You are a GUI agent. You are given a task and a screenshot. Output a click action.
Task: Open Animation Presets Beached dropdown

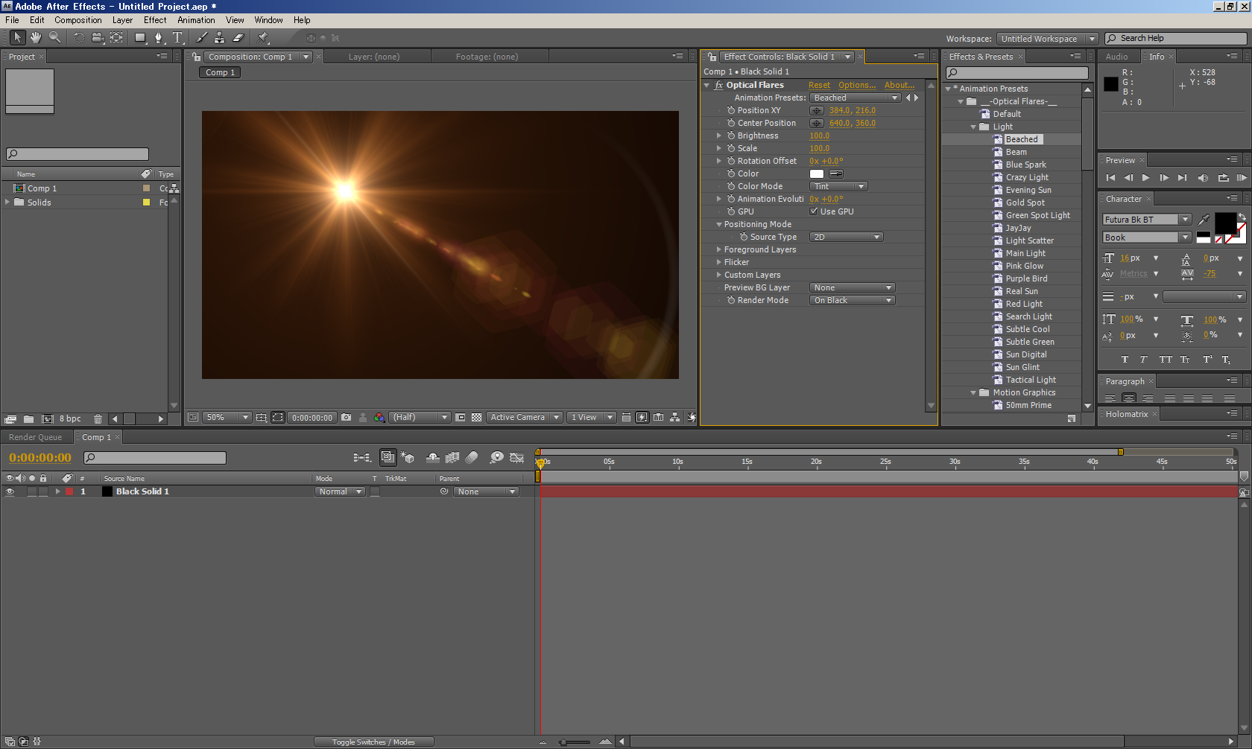(856, 98)
